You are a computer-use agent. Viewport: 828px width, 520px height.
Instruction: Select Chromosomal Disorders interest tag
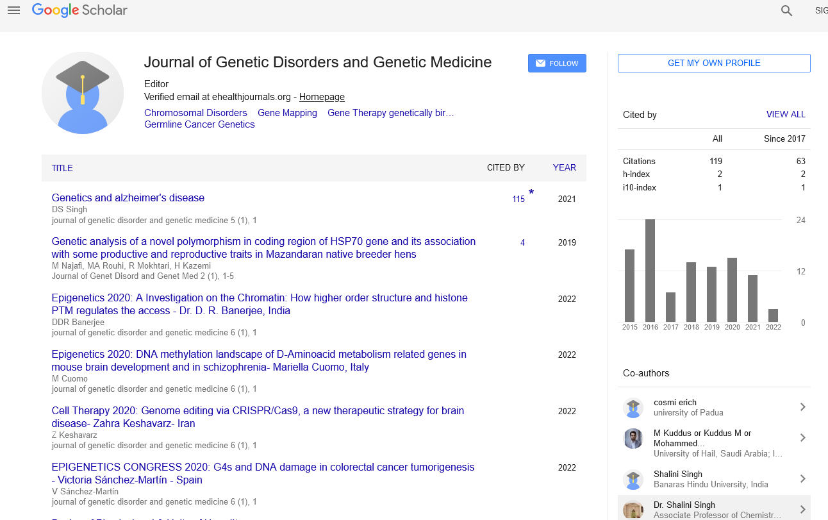pos(195,113)
